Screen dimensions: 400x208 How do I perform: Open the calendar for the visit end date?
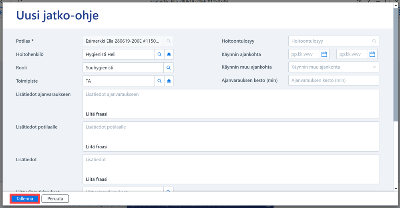pos(372,54)
